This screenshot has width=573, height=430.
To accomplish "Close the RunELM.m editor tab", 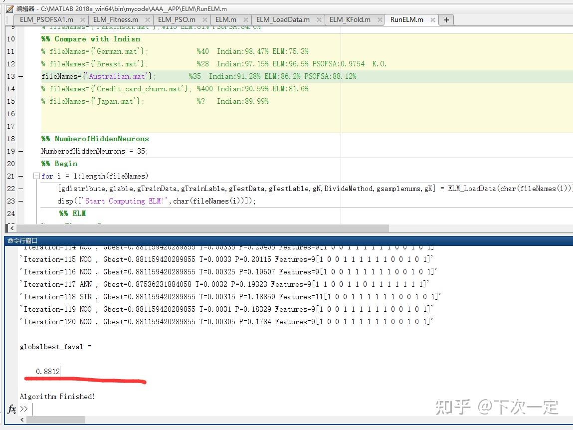I will tap(433, 20).
